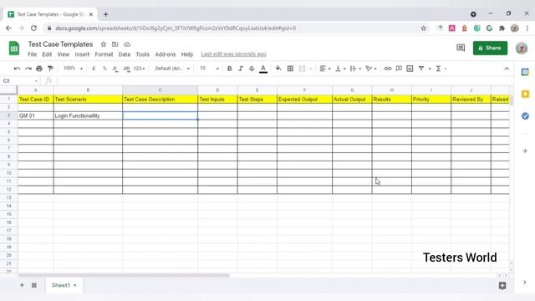Open the Format menu

coord(104,54)
